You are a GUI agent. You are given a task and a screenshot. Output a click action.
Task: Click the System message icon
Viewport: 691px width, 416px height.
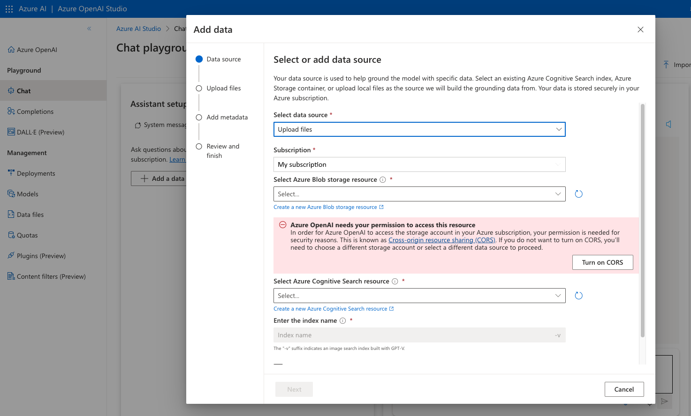138,125
